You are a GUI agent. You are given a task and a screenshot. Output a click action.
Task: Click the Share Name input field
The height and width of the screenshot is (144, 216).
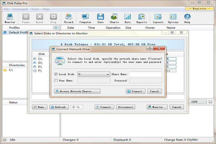click(146, 74)
